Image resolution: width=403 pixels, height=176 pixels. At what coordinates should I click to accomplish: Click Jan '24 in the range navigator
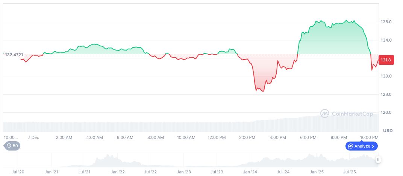coord(250,172)
